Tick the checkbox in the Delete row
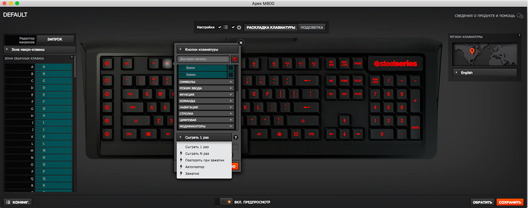Screen dimensions: 528x208 tap(231, 74)
